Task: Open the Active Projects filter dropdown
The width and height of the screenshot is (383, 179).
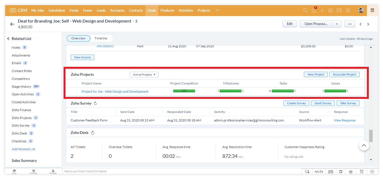Action: (x=144, y=74)
